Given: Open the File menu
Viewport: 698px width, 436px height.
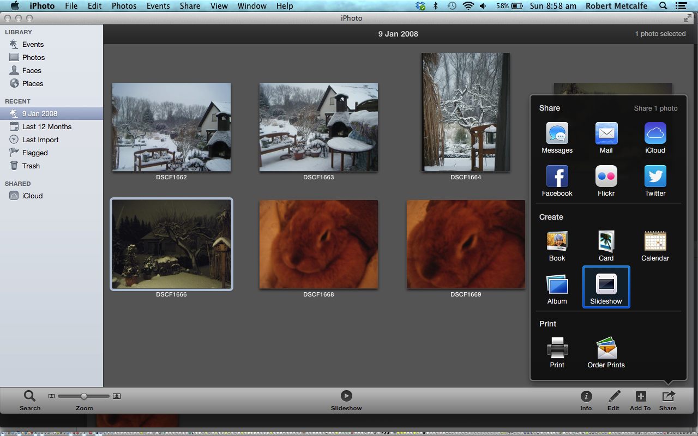Looking at the screenshot, I should click(x=71, y=6).
